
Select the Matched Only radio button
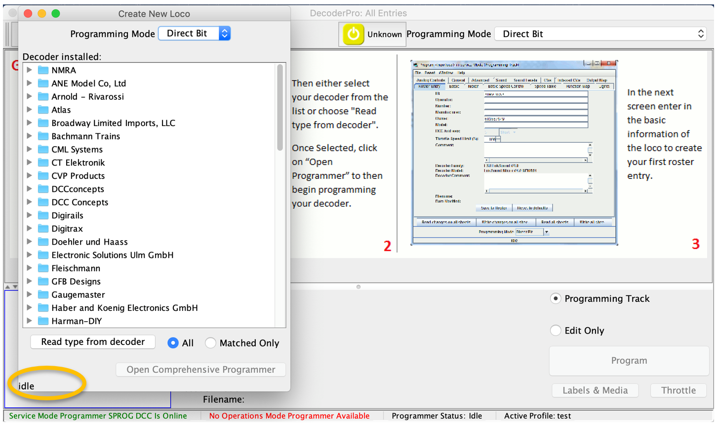pos(210,343)
